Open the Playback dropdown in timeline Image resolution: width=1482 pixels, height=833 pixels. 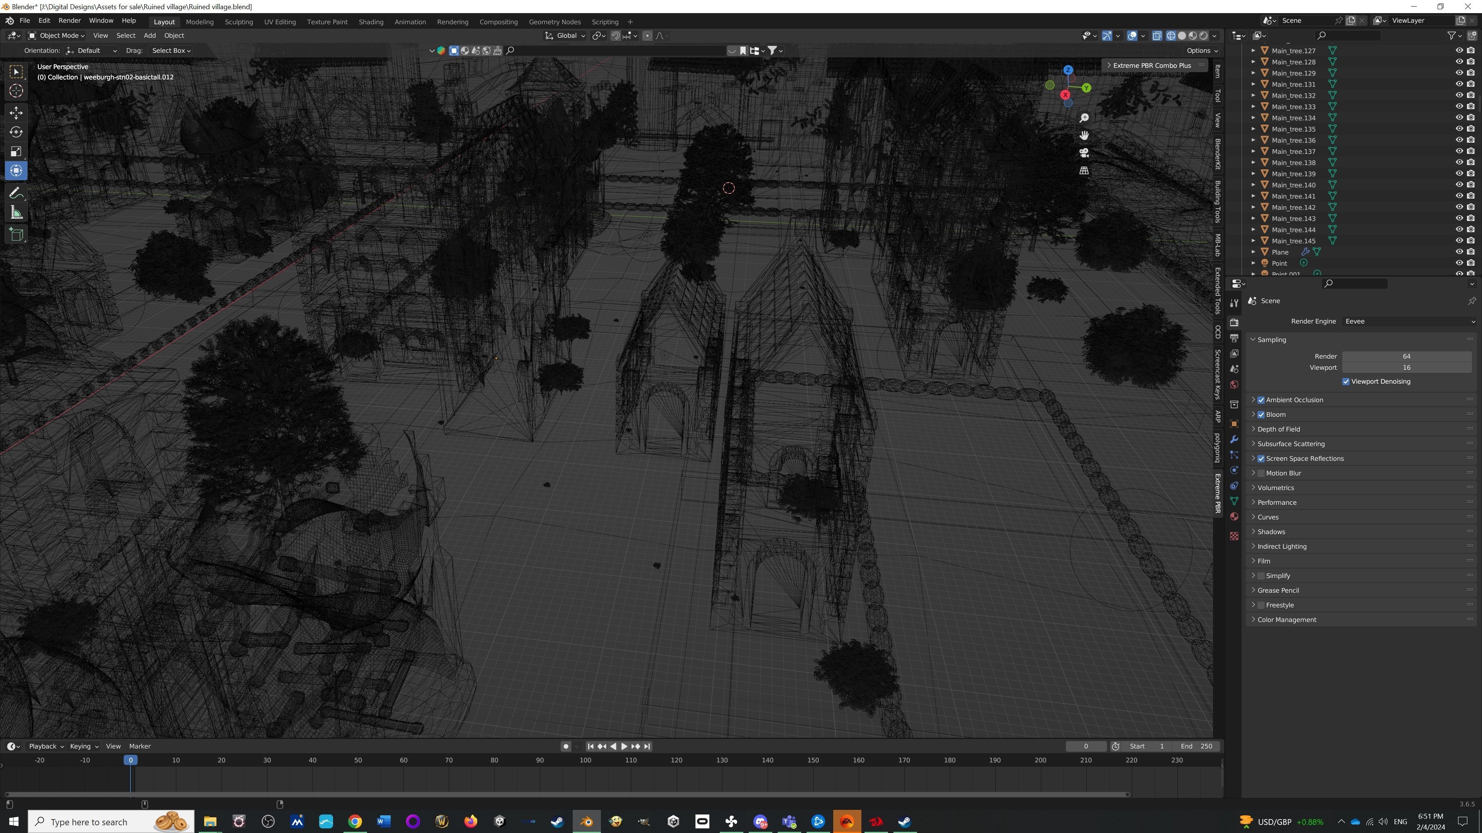pyautogui.click(x=46, y=746)
